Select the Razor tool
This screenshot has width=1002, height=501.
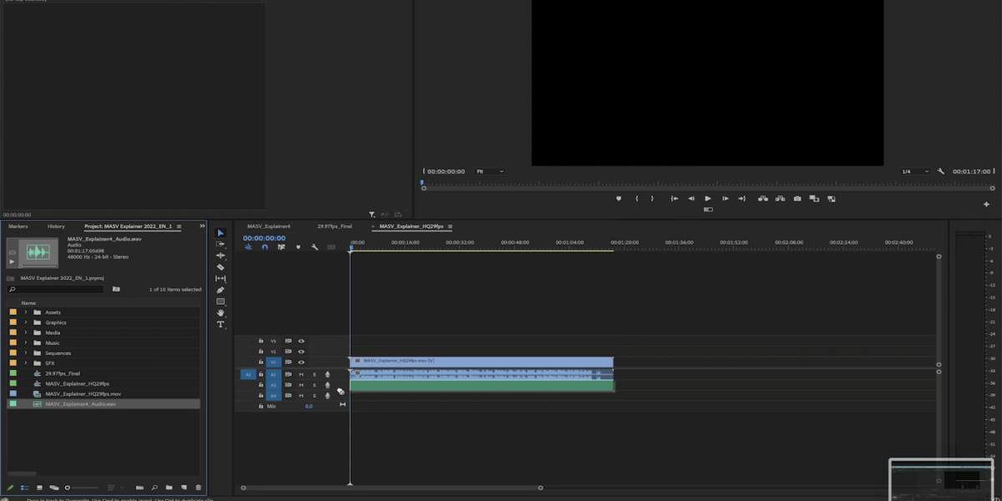click(220, 267)
